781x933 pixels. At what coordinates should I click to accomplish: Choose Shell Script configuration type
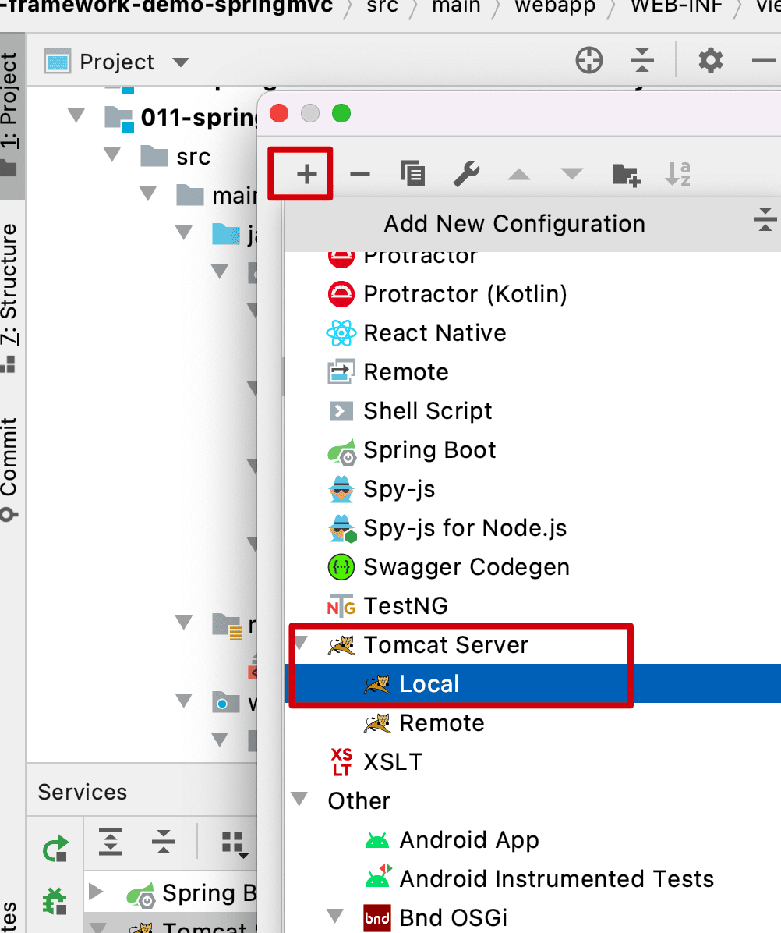pos(427,411)
